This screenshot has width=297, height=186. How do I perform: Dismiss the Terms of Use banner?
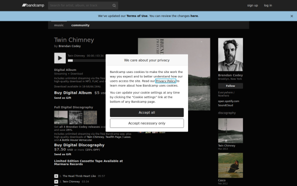[x=292, y=16]
